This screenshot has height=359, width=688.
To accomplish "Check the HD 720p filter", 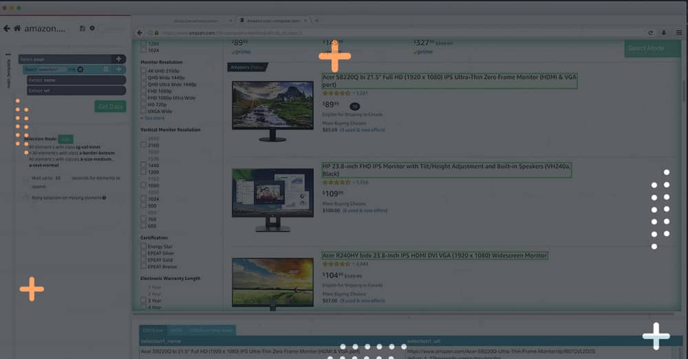I will pyautogui.click(x=144, y=104).
